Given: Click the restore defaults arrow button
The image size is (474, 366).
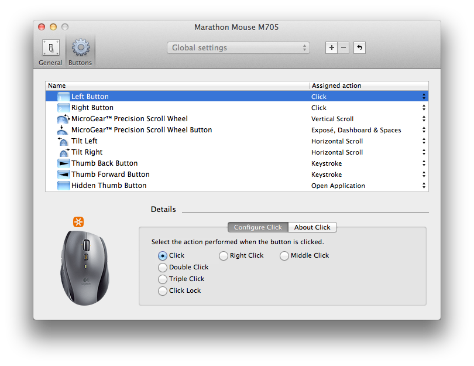Looking at the screenshot, I should pyautogui.click(x=359, y=47).
